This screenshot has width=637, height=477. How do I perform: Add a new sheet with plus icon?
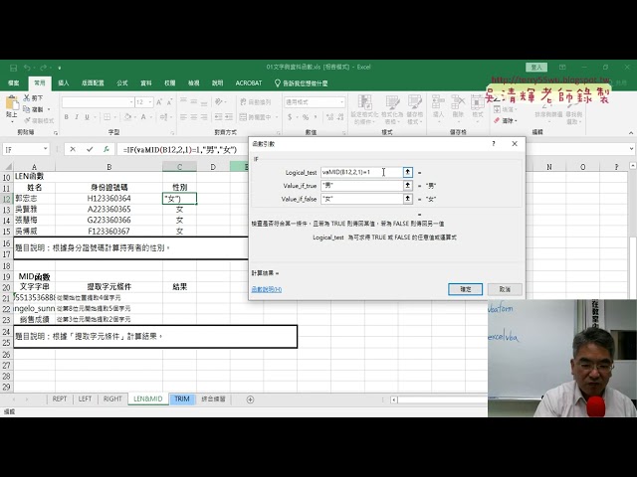pyautogui.click(x=250, y=399)
